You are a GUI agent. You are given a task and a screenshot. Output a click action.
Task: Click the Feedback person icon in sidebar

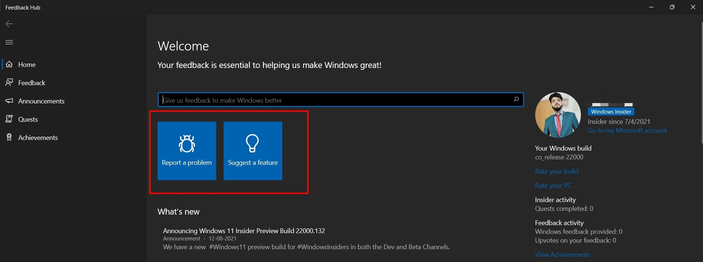click(x=9, y=83)
